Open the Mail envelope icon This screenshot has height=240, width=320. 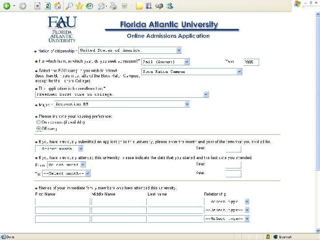101,6
